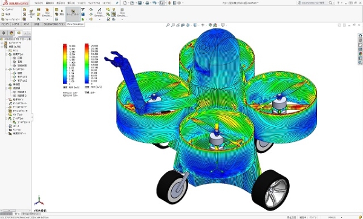Viewport: 363px width, 219px height.
Task: Click the Appearances color ball icon on right sidebar
Action: coord(360,54)
